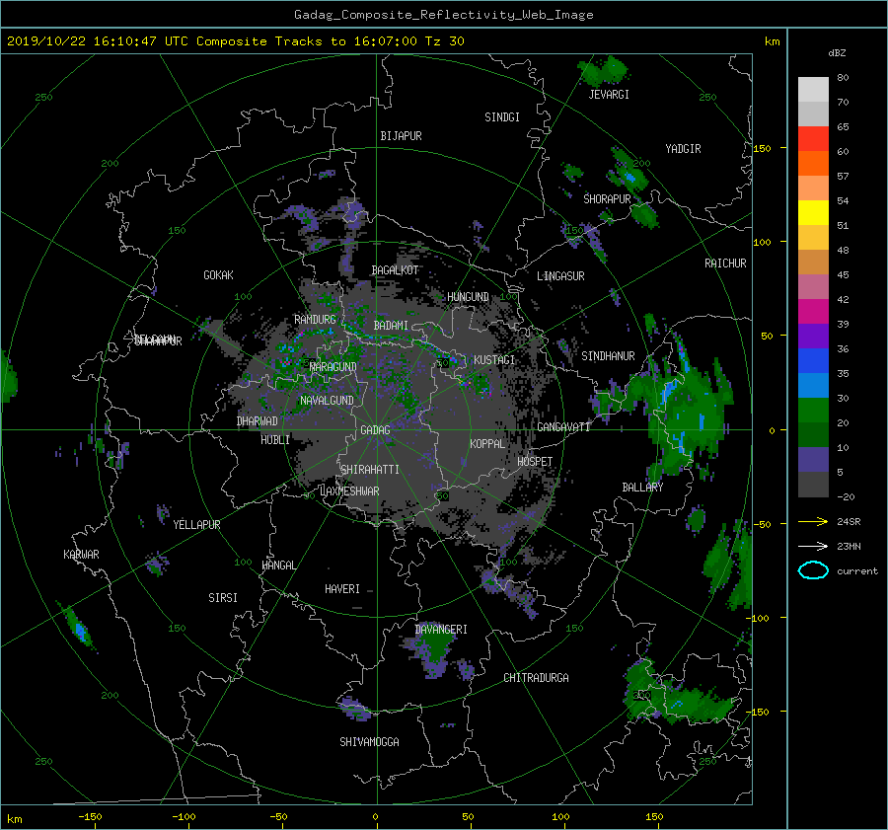The height and width of the screenshot is (830, 888).
Task: Click the DAVANGERI city label
Action: pyautogui.click(x=441, y=630)
